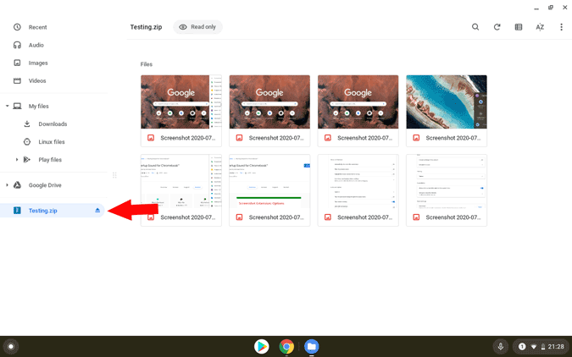Select the first Google homepage screenshot thumbnail
This screenshot has width=572, height=357.
[x=181, y=102]
